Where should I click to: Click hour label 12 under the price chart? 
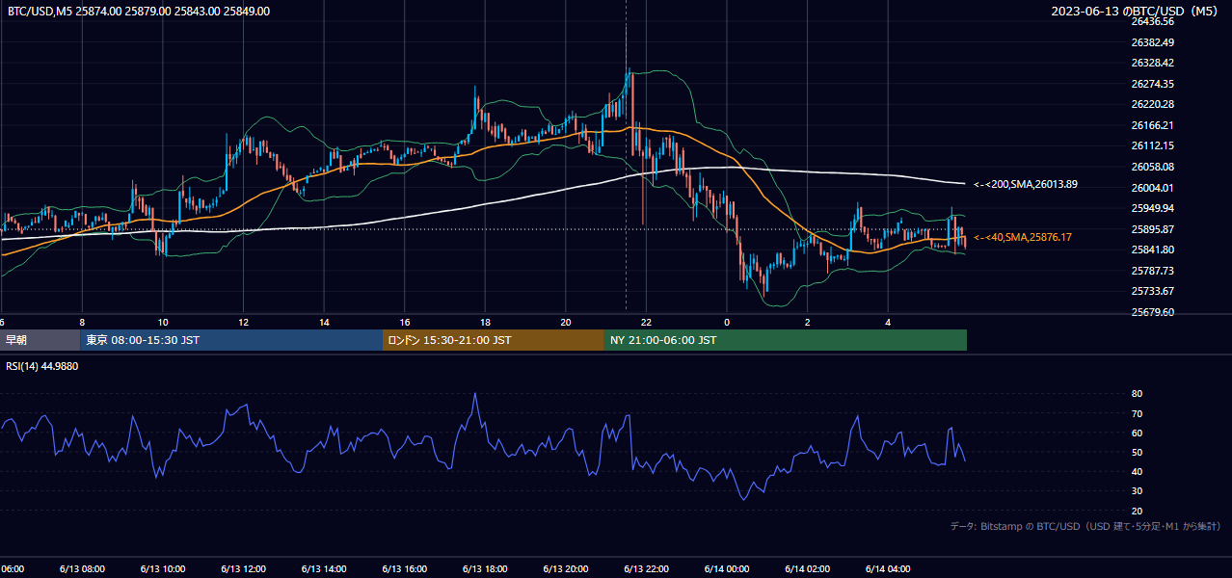point(244,322)
